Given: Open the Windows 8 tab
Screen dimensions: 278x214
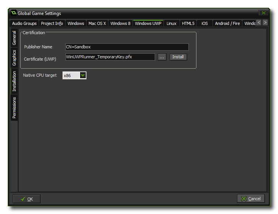Looking at the screenshot, I should [x=120, y=23].
